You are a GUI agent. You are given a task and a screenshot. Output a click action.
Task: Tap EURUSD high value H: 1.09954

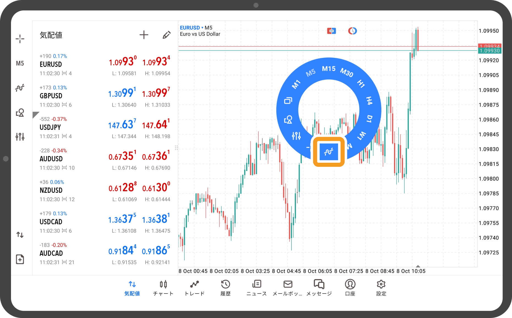pos(158,74)
